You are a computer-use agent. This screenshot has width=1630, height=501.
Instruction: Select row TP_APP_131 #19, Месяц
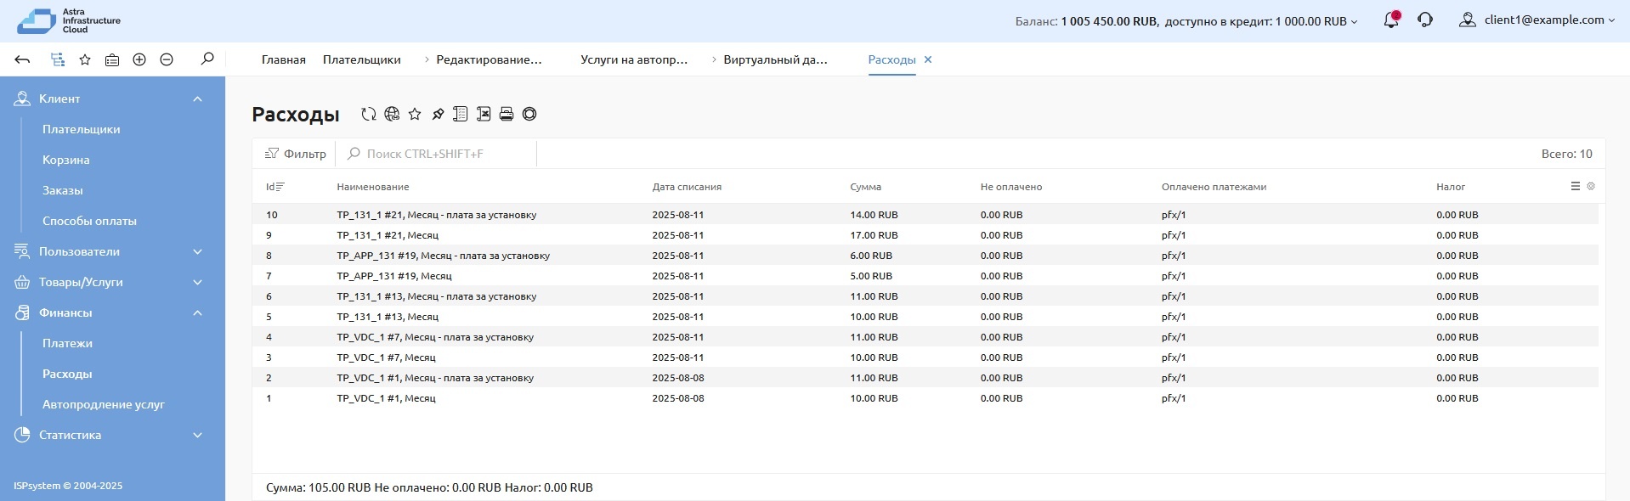pos(925,276)
